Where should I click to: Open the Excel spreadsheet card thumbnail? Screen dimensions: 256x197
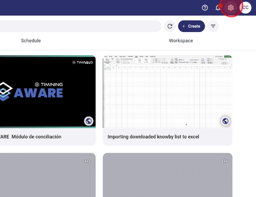click(168, 92)
